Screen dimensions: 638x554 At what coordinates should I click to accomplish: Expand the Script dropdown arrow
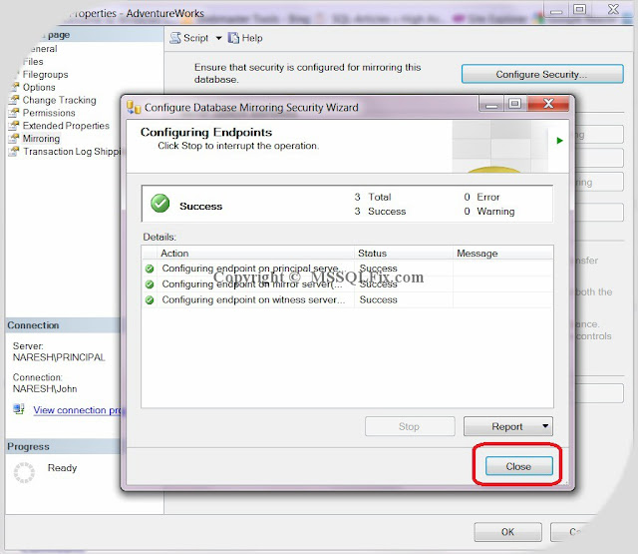coord(218,38)
